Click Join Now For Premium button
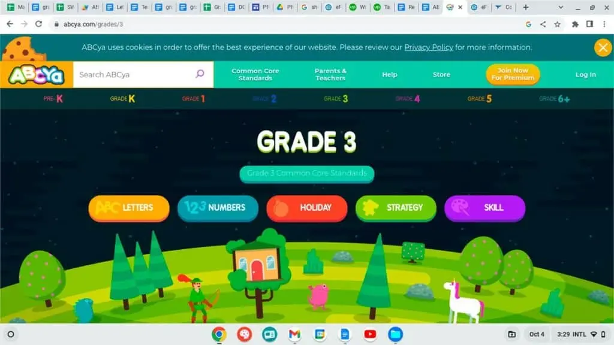The image size is (614, 345). pyautogui.click(x=513, y=74)
